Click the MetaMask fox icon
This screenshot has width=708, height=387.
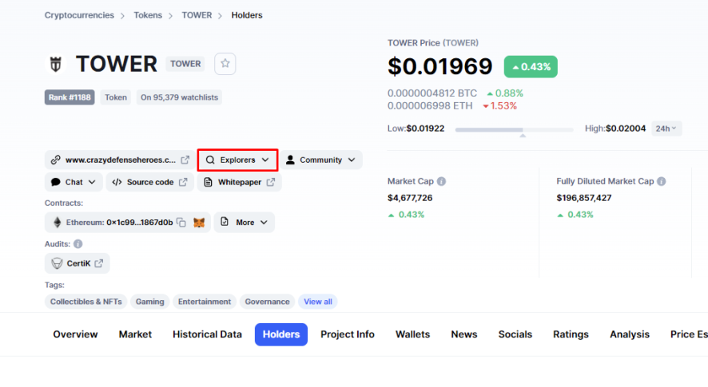(199, 223)
